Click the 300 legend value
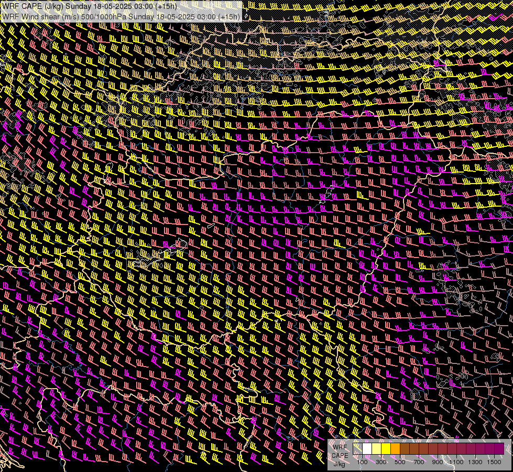The image size is (513, 472). tap(381, 462)
